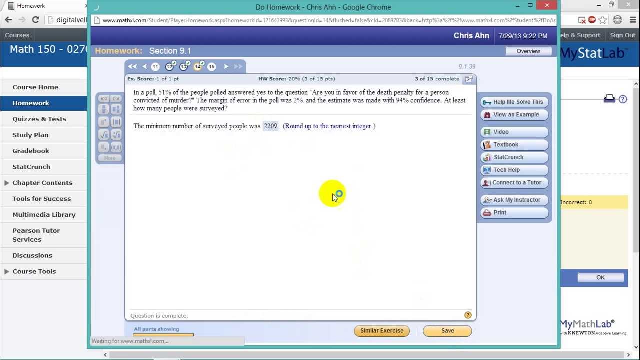Image resolution: width=640 pixels, height=360 pixels.
Task: Open Multimedia Library in the sidebar
Action: (x=44, y=215)
